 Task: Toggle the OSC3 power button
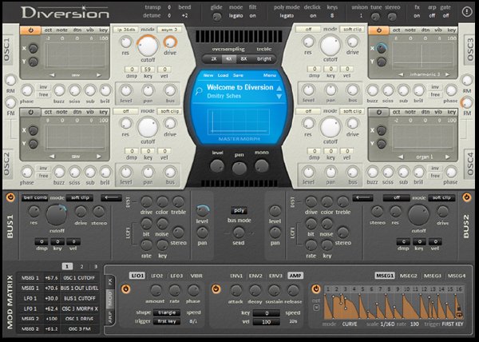pos(378,30)
